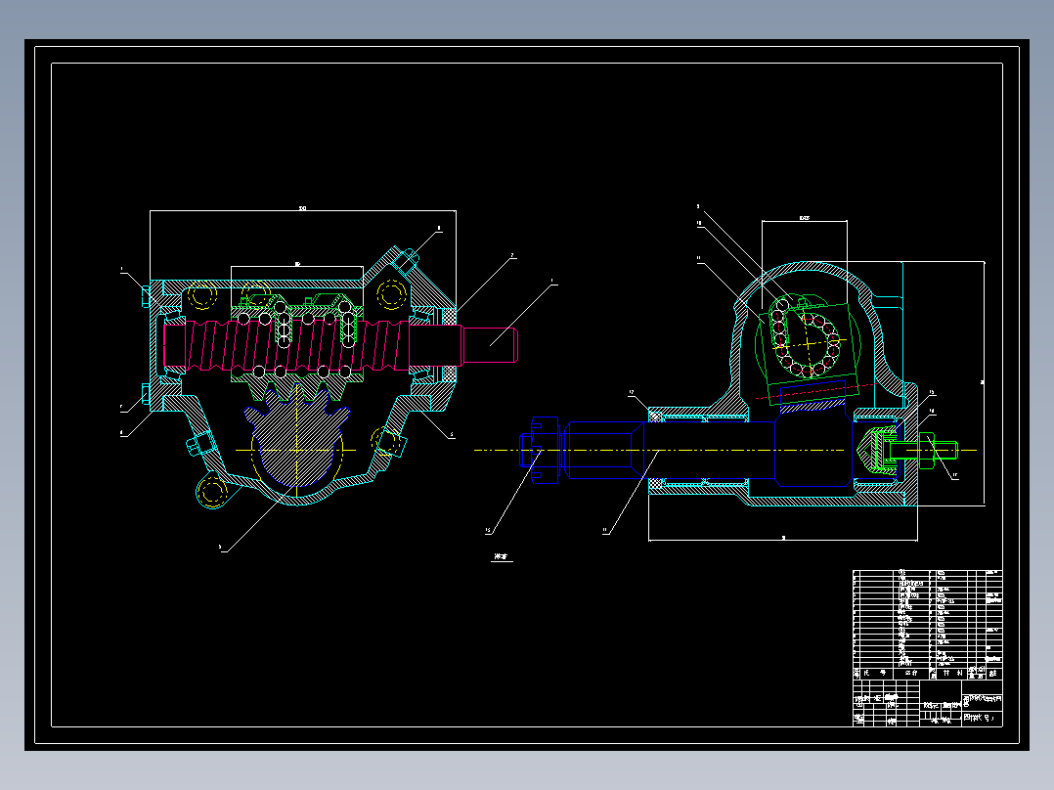This screenshot has height=790, width=1054.
Task: Select the drawing title cells at title block bottom
Action: click(x=983, y=709)
